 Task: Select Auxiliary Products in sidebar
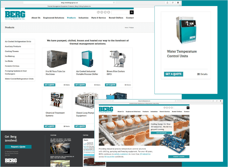click(13, 47)
